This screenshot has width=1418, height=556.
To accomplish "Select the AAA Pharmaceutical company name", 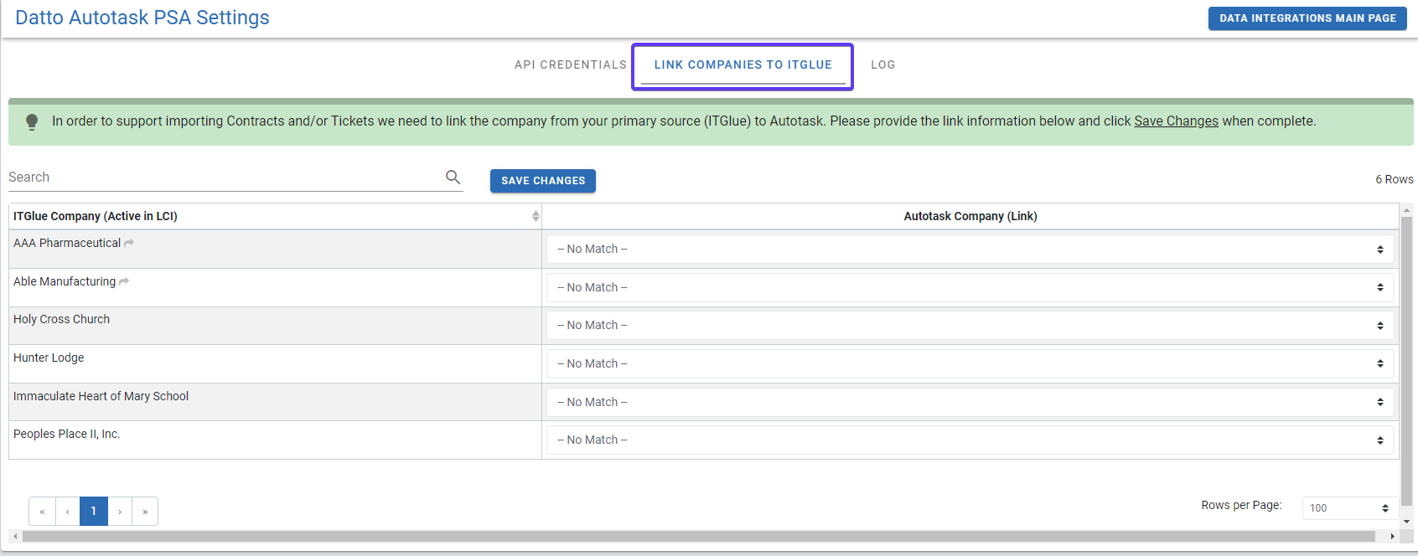I will [67, 243].
